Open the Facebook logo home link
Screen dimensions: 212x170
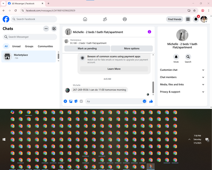coord(6,19)
